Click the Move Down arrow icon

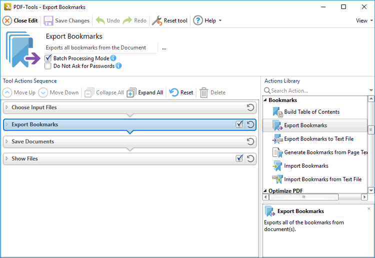[x=43, y=92]
